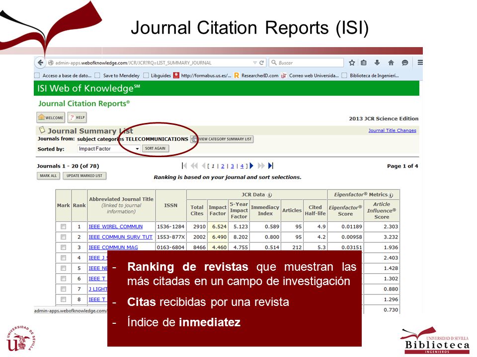This screenshot has height=357, width=477.
Task: Open the browser hamburger menu
Action: point(420,62)
